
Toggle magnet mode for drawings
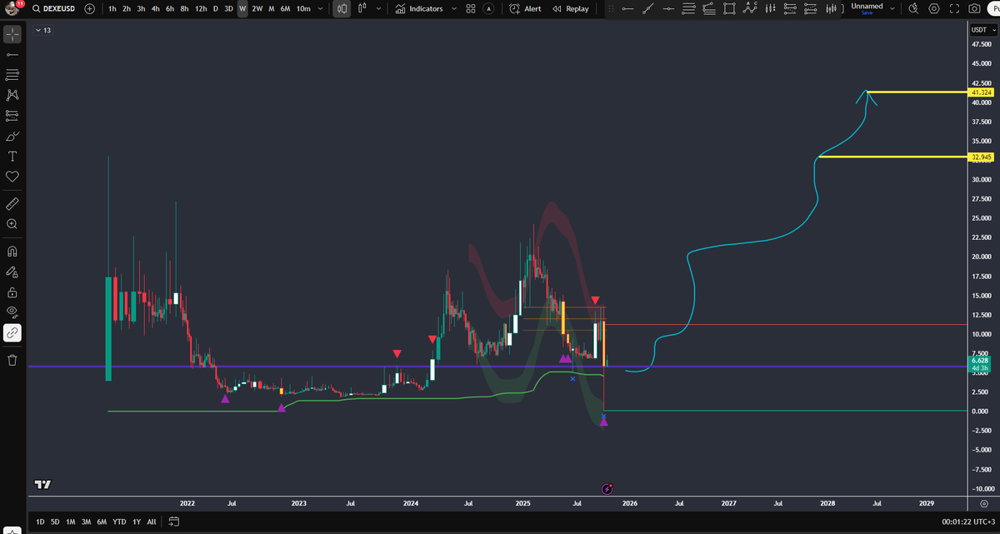[12, 251]
